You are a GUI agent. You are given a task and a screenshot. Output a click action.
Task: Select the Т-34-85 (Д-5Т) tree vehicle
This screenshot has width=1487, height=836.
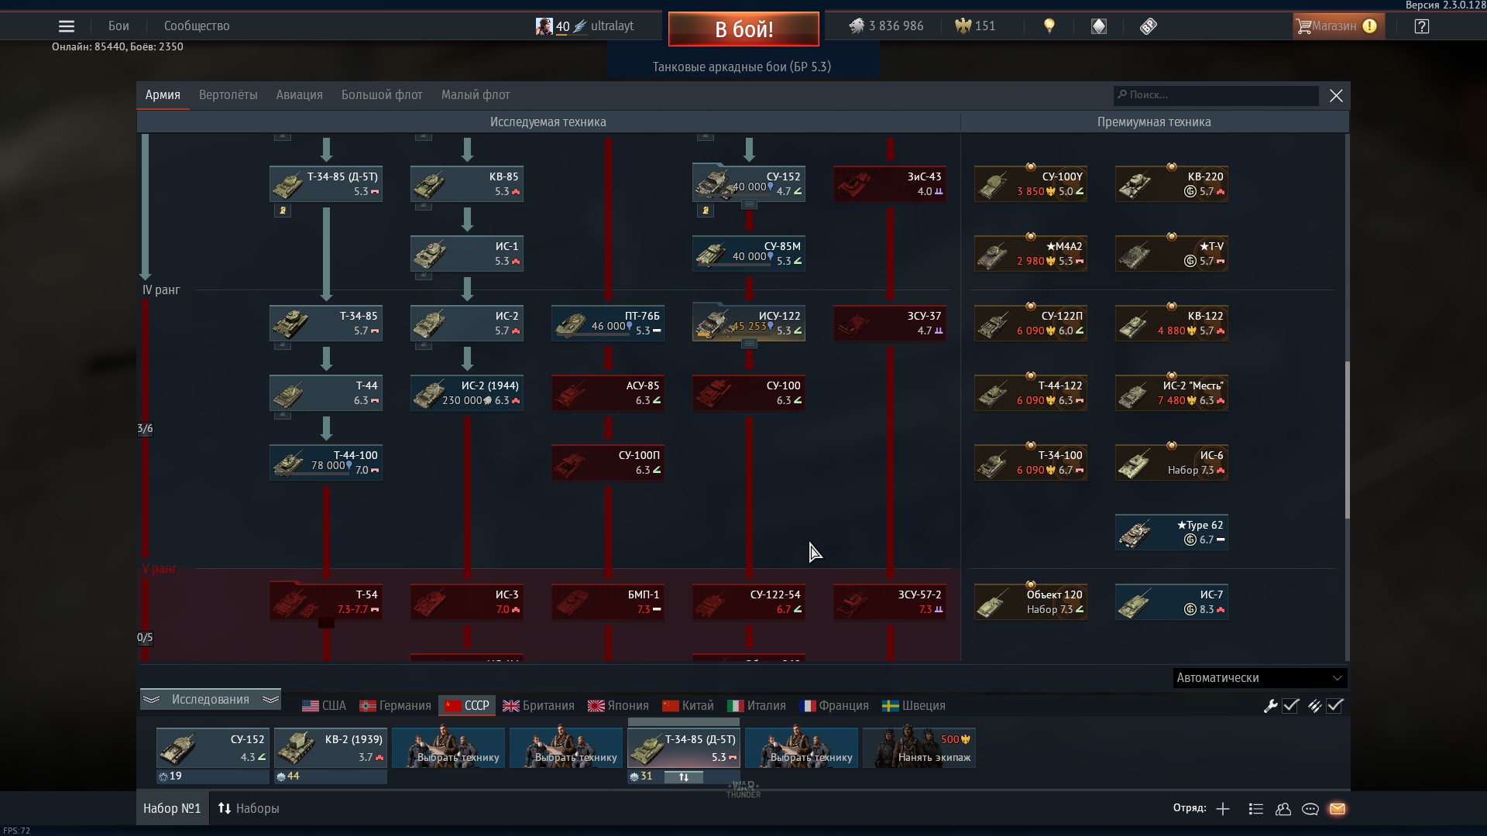[326, 183]
